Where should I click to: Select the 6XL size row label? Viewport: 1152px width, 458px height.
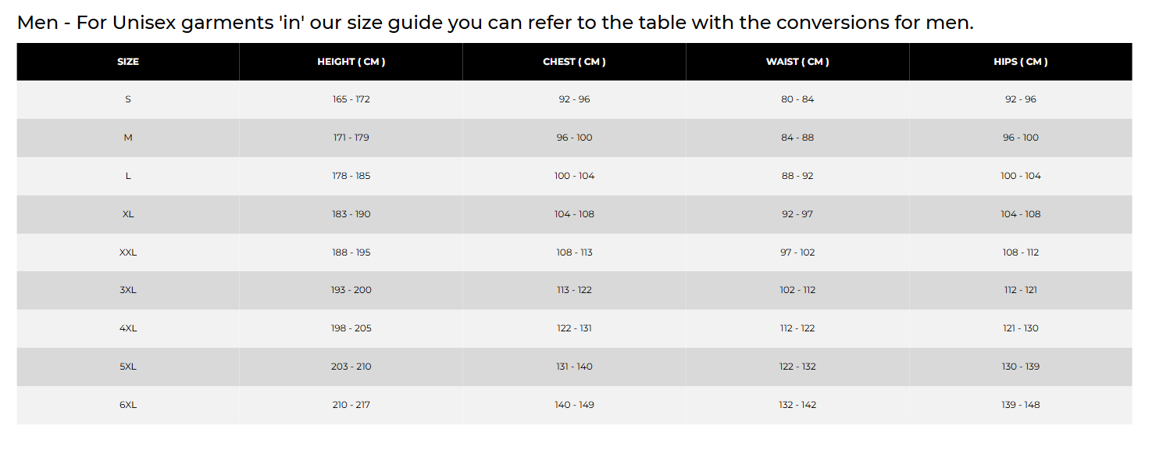click(x=128, y=405)
